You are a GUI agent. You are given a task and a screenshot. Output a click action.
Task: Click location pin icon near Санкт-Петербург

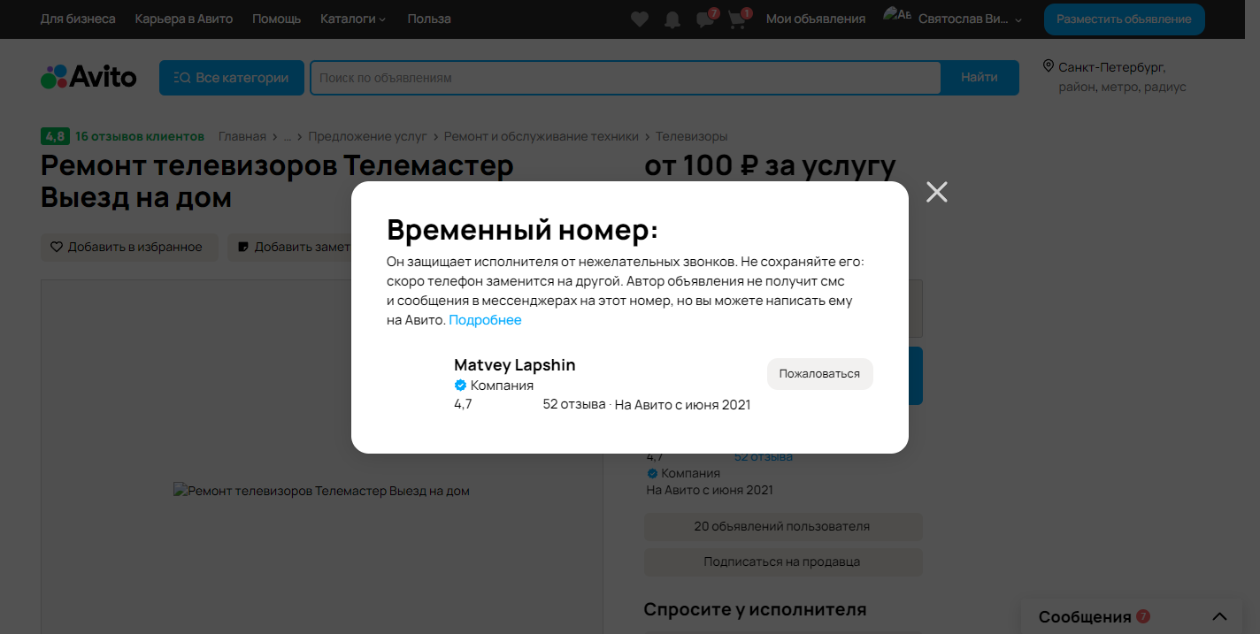(x=1049, y=66)
